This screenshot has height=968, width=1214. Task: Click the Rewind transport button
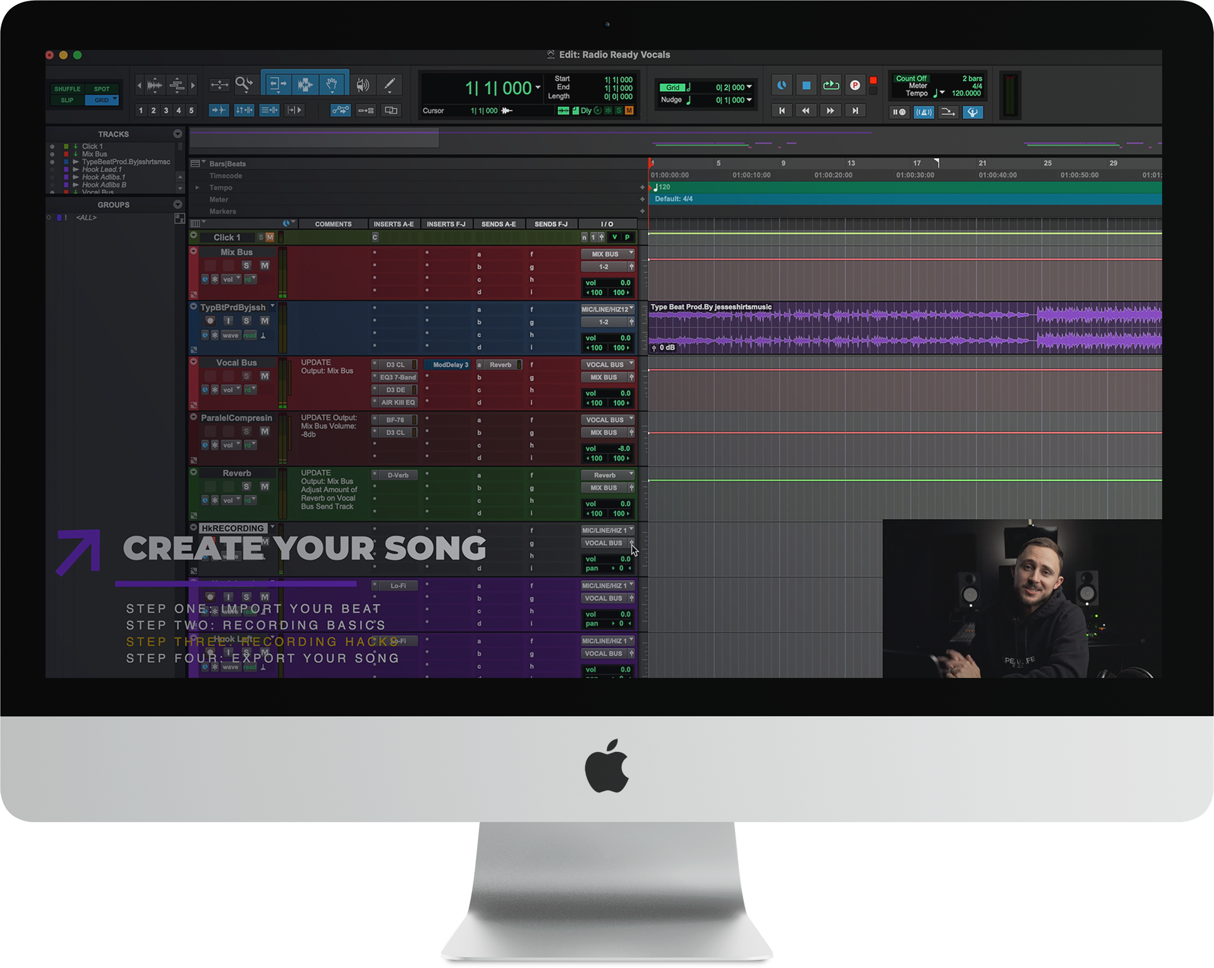pos(806,111)
